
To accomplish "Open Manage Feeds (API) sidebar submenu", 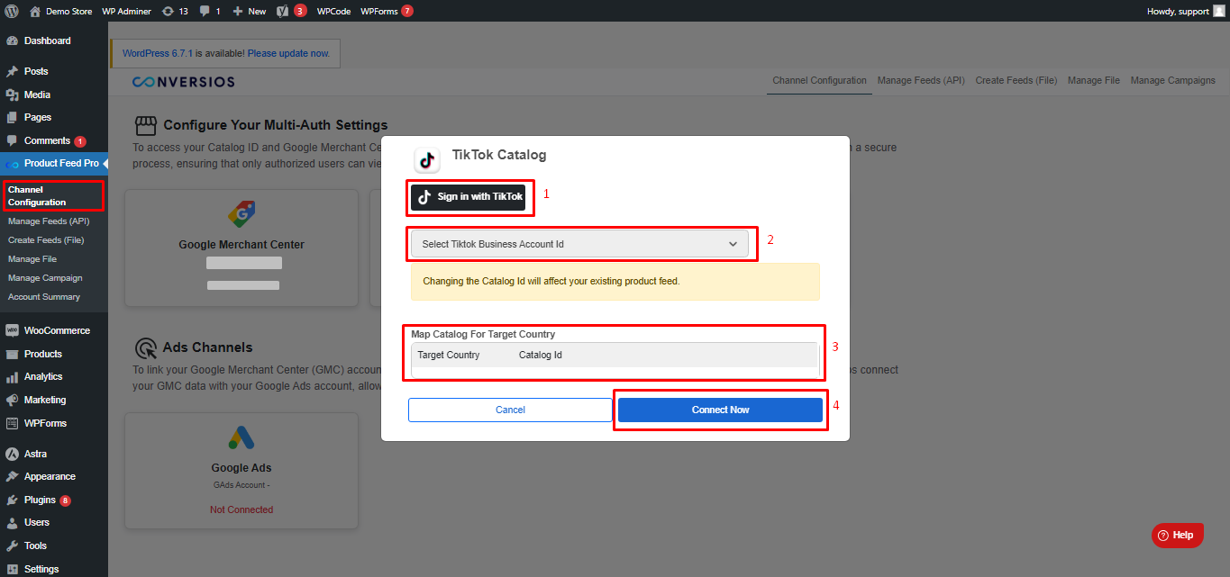I will pyautogui.click(x=49, y=221).
